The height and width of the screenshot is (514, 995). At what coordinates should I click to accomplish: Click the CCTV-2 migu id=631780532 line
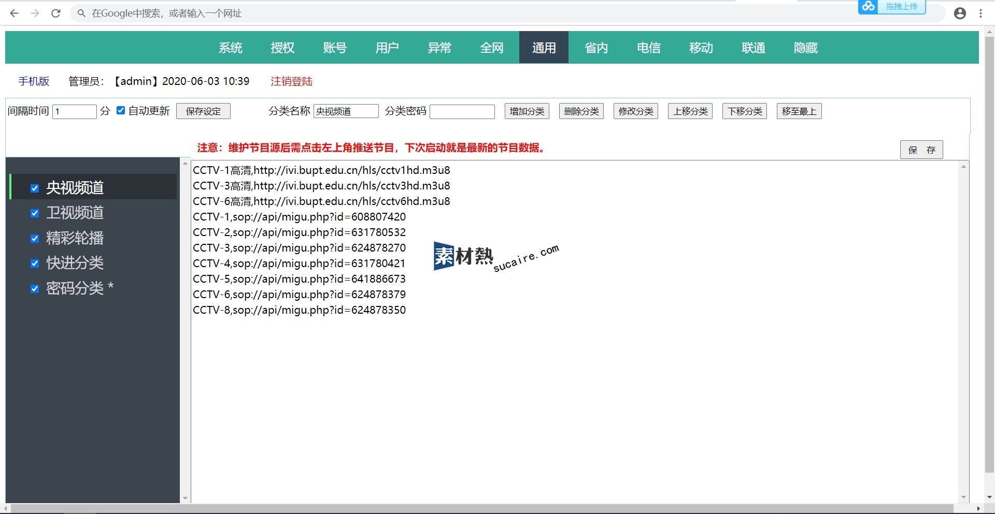pos(300,232)
